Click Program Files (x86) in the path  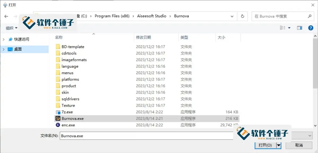click(112, 16)
